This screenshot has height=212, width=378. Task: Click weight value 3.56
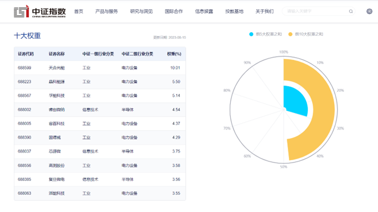(x=176, y=179)
